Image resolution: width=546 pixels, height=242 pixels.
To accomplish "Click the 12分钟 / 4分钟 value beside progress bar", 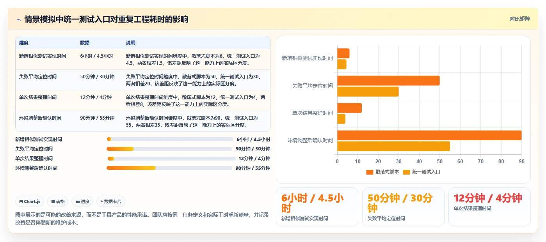I will point(254,159).
